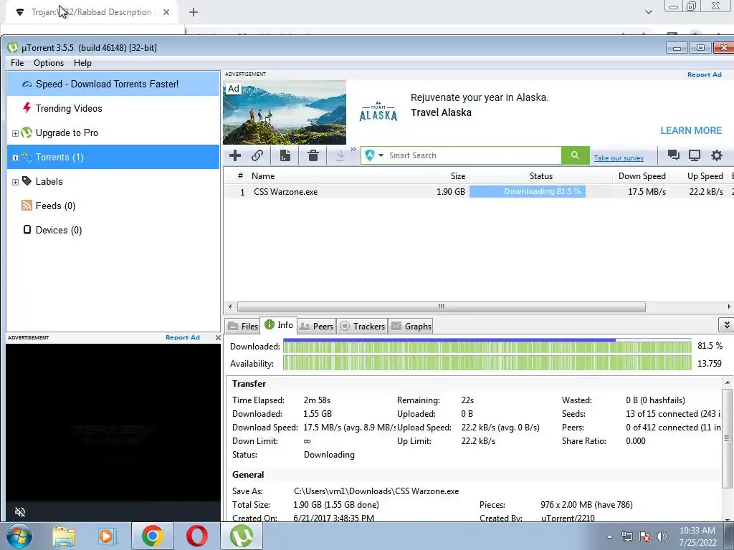The height and width of the screenshot is (550, 734).
Task: Click the Remove Torrent trash icon
Action: (x=313, y=155)
